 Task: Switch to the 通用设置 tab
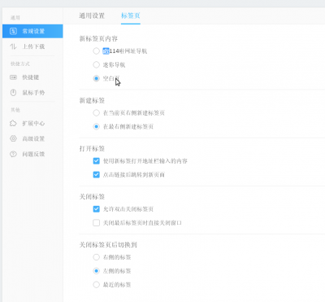(x=92, y=15)
